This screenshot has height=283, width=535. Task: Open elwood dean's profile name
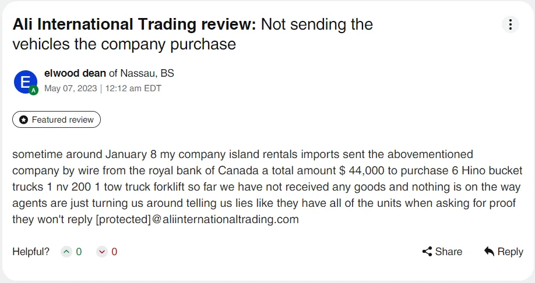(x=75, y=73)
